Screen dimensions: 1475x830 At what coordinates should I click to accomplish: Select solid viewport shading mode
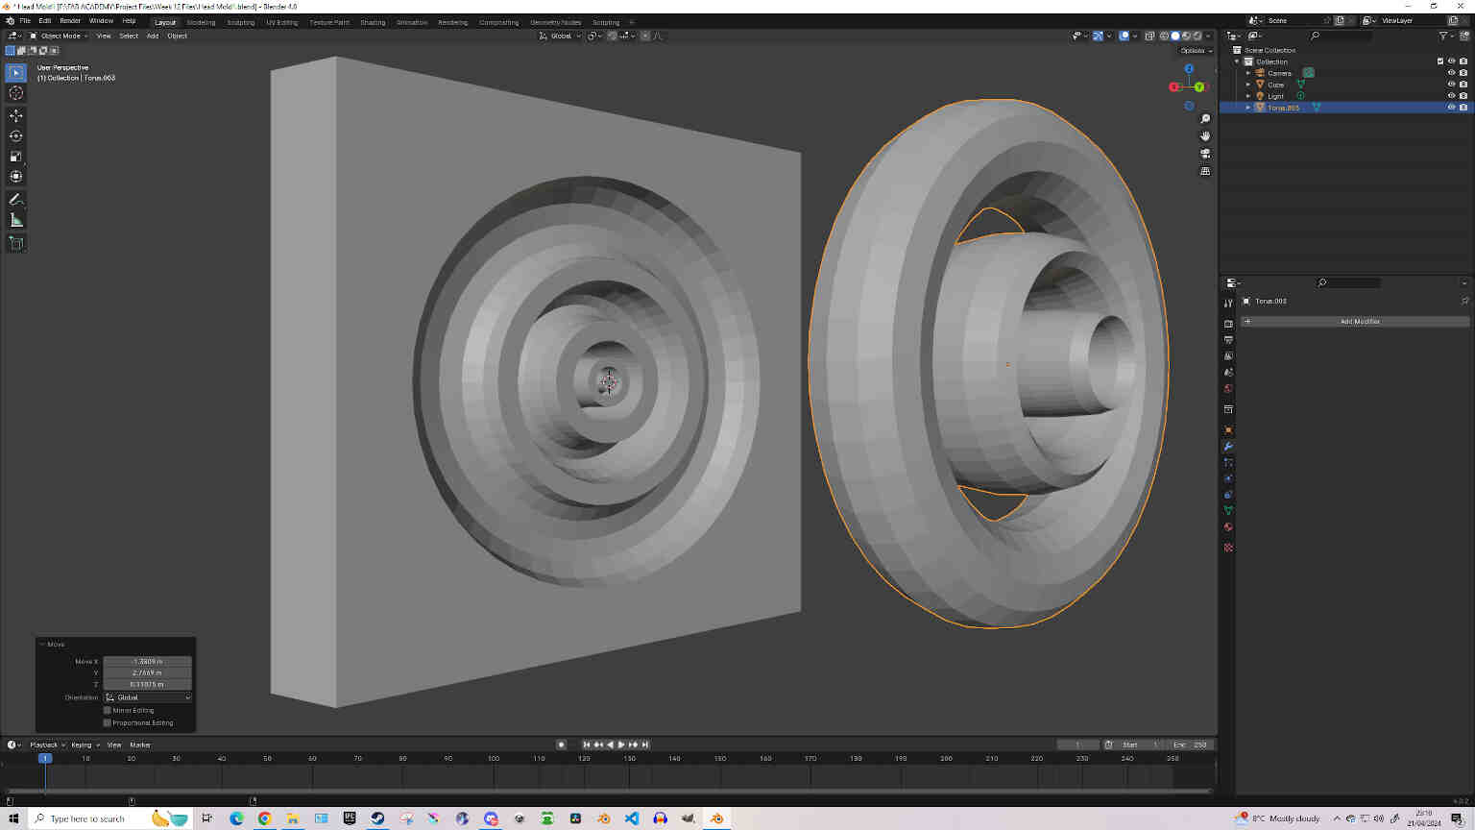coord(1174,36)
